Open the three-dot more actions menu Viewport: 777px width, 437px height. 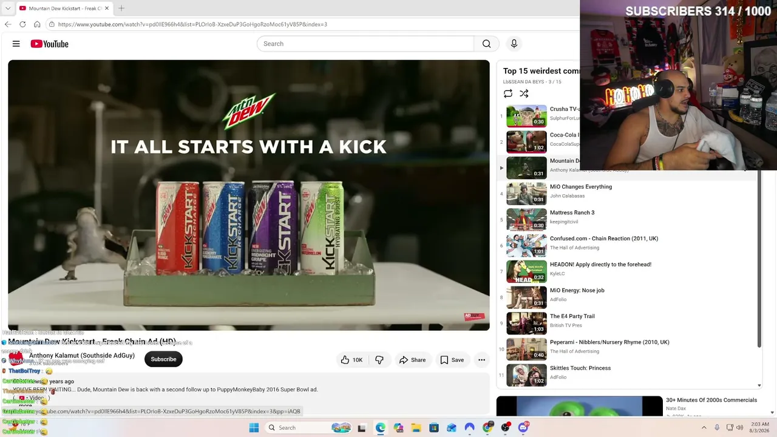(x=481, y=360)
